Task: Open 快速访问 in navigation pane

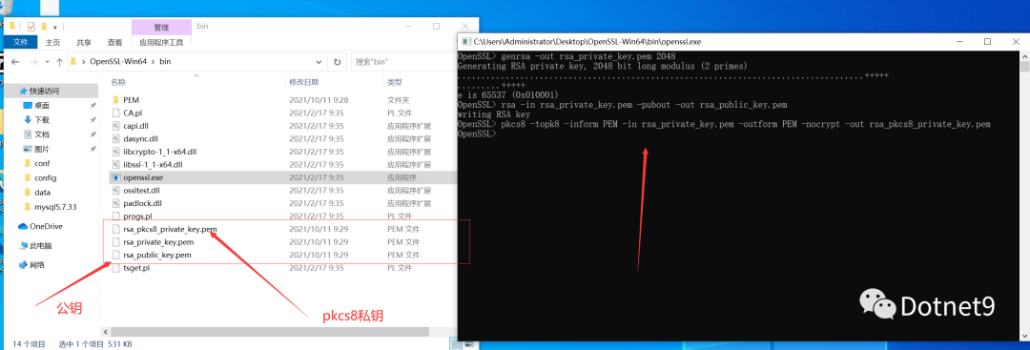Action: 43,92
